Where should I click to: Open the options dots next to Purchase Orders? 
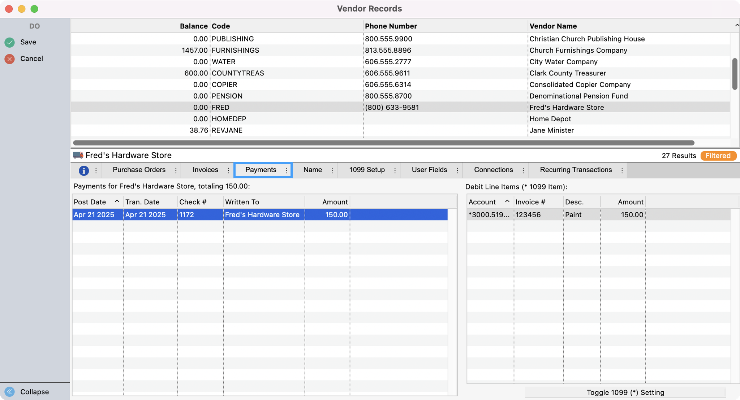tap(176, 170)
